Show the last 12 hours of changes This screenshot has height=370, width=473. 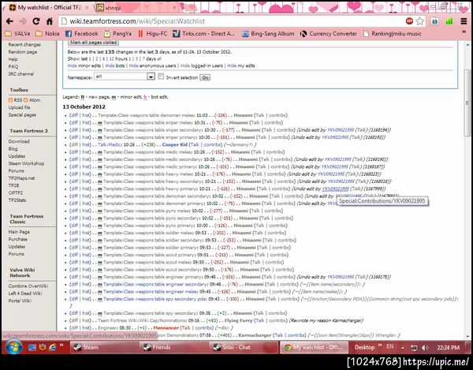[x=111, y=59]
